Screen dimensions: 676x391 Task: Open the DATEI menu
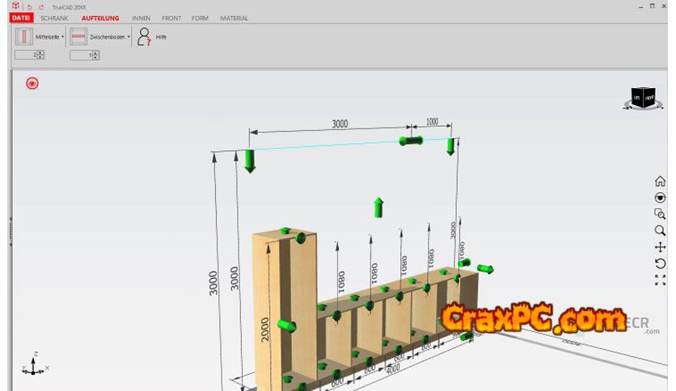point(21,18)
